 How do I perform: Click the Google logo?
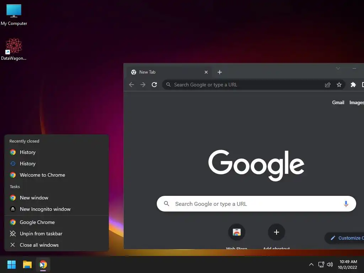[256, 165]
